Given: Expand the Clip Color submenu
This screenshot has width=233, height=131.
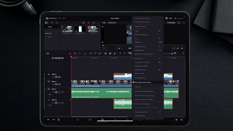Looking at the screenshot, I should click(x=148, y=87).
